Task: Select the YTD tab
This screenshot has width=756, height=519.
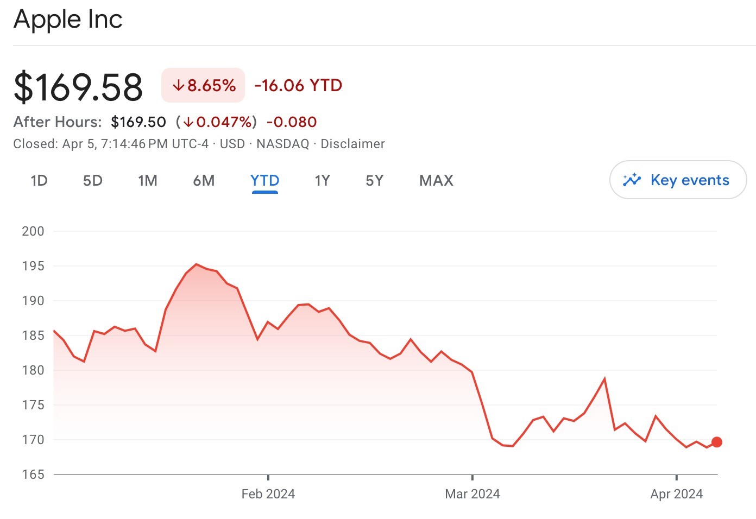Action: [265, 181]
